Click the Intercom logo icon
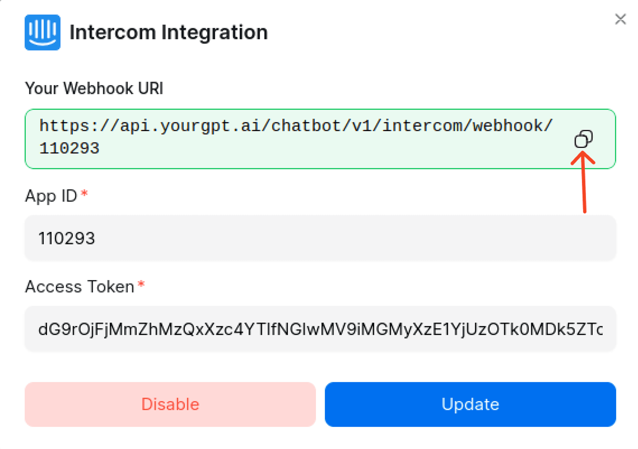Viewport: 638px width, 449px height. click(x=42, y=32)
